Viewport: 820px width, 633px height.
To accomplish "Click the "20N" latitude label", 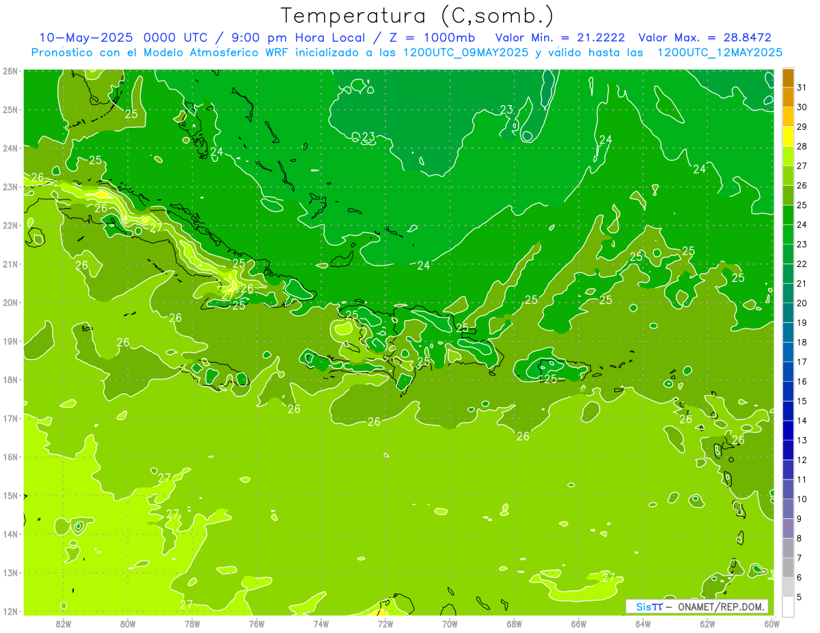I will pos(10,303).
